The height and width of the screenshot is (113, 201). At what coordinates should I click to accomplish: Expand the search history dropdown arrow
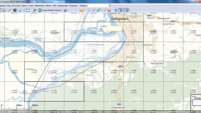[110, 6]
